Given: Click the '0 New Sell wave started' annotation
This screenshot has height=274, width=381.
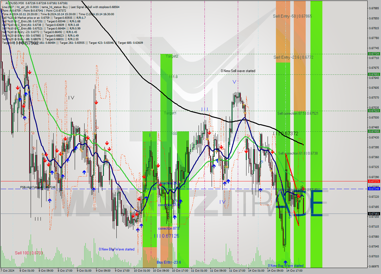Looking at the screenshot, I should point(238,71).
